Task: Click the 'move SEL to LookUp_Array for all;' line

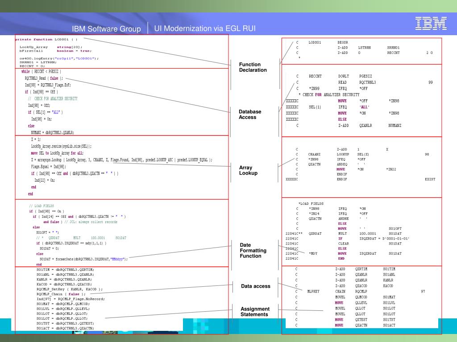Action: [x=57, y=153]
